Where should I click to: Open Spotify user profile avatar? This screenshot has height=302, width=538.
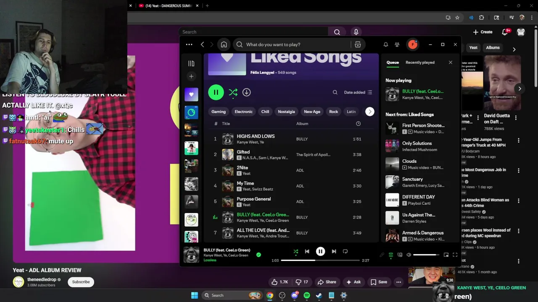click(413, 44)
